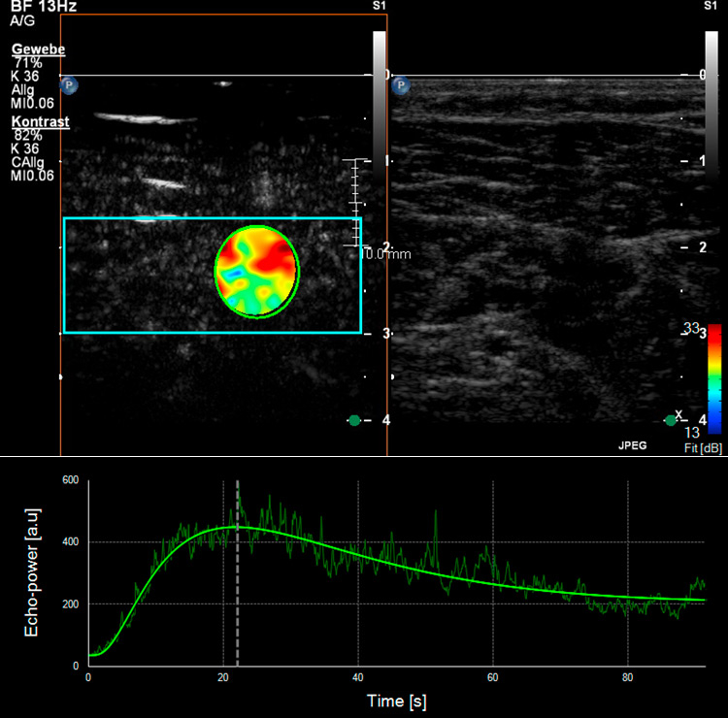The width and height of the screenshot is (728, 718).
Task: Click the S1 label above the contrast image
Action: click(x=380, y=6)
